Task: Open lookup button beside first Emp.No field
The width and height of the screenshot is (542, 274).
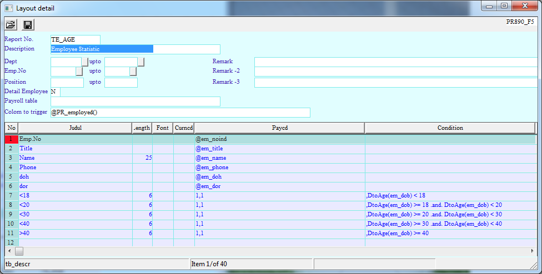Action: click(79, 72)
